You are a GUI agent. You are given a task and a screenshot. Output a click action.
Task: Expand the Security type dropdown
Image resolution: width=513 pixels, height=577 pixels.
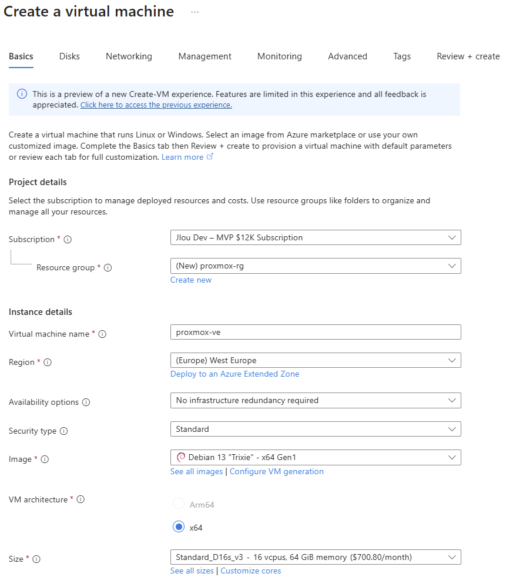point(316,429)
